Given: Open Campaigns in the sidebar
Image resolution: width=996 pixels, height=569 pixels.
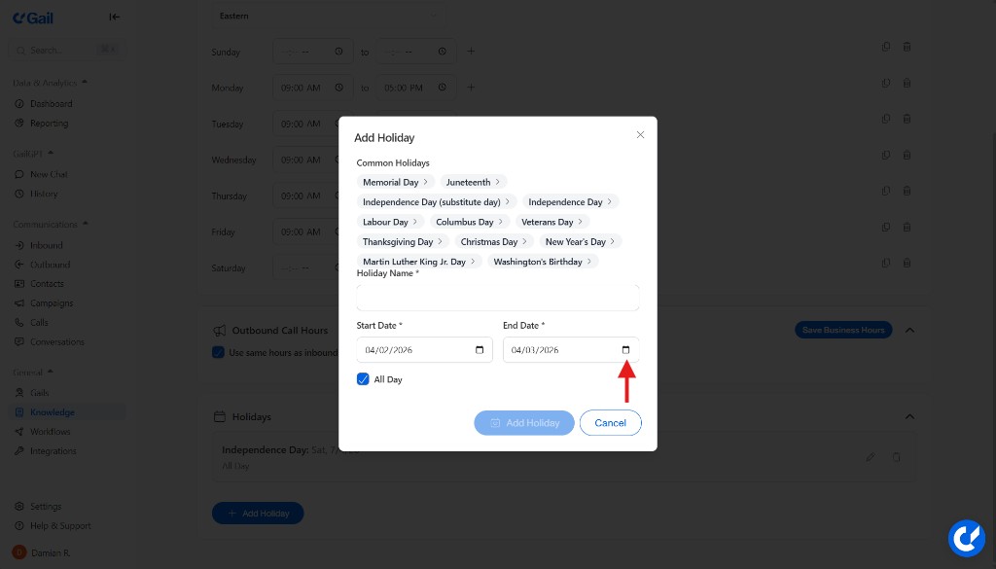Looking at the screenshot, I should pyautogui.click(x=52, y=302).
